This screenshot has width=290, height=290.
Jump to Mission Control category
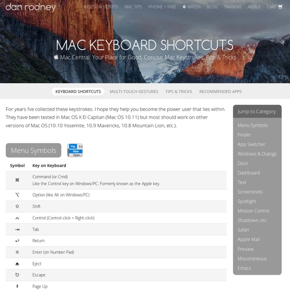tap(253, 211)
